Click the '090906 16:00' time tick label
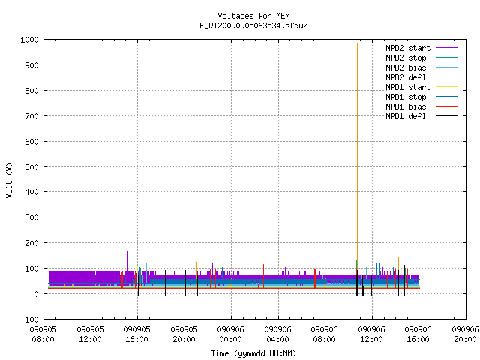Image resolution: width=480 pixels, height=360 pixels. pos(418,334)
